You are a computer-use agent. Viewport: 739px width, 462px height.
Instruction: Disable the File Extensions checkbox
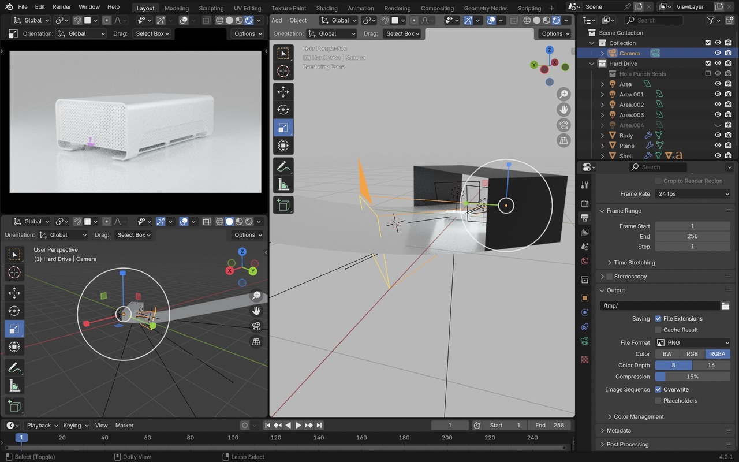658,319
